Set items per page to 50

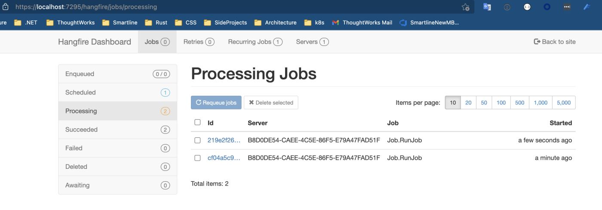[484, 103]
